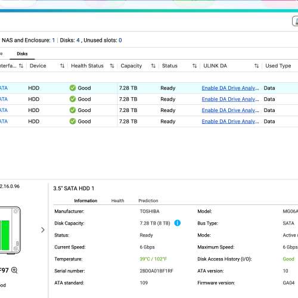This screenshot has height=298, width=298.
Task: Click the ATA standard value 109
Action: (x=144, y=283)
